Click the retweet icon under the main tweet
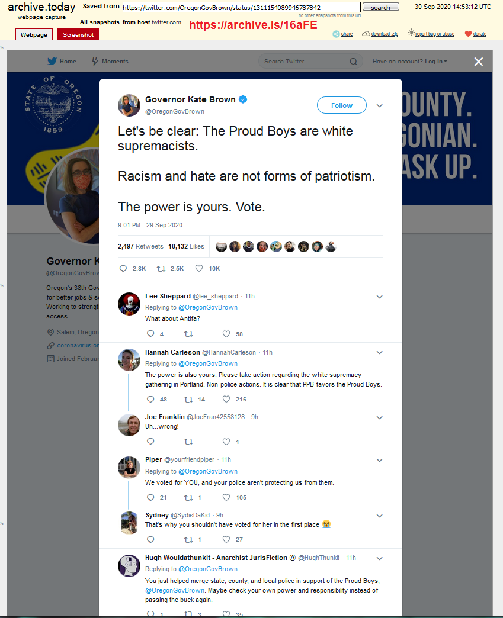The width and height of the screenshot is (503, 618). click(160, 268)
